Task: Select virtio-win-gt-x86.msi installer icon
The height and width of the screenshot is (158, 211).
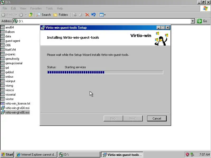Action: click(3, 112)
